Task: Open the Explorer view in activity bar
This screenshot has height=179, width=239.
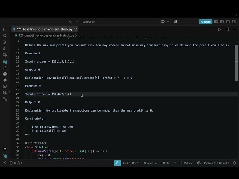Action: (x=5, y=29)
